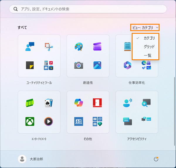Image resolution: width=176 pixels, height=168 pixels.
Task: Switch to the グリッド view option
Action: coord(145,46)
